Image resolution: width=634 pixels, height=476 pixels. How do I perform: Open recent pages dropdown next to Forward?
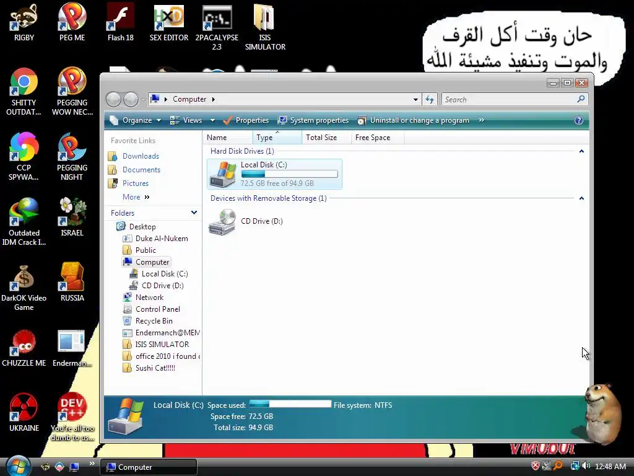pos(143,100)
